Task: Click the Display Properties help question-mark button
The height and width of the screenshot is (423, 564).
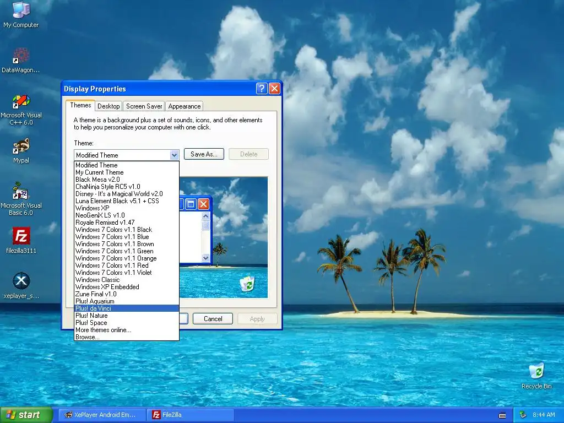Action: 262,89
